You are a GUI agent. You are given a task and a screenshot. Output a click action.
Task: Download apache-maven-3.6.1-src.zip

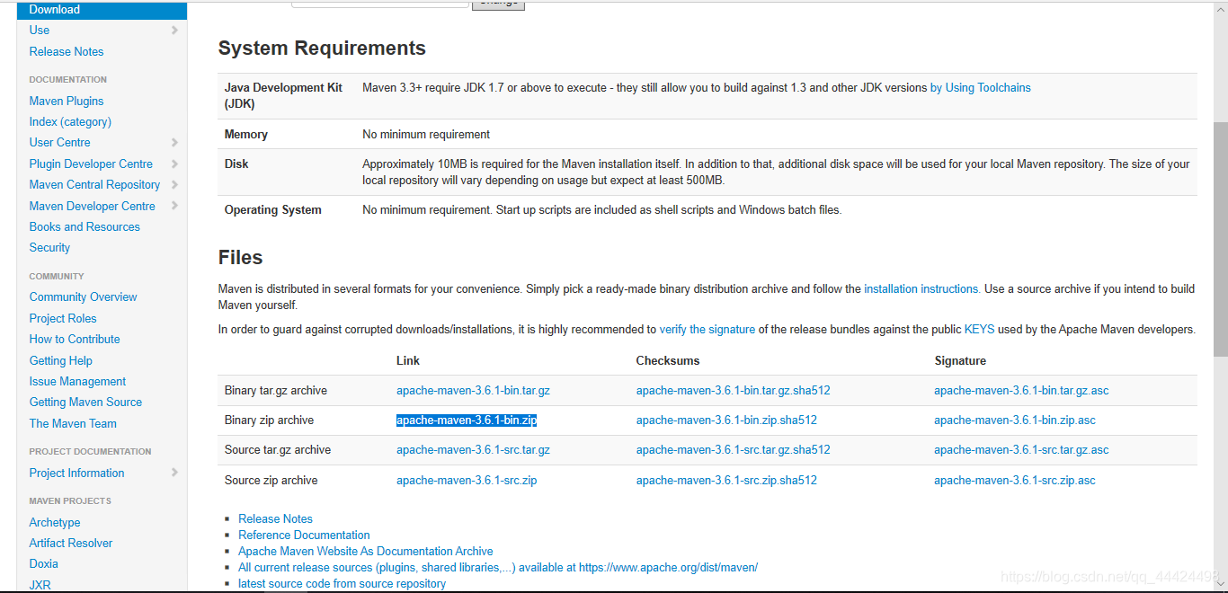tap(467, 481)
